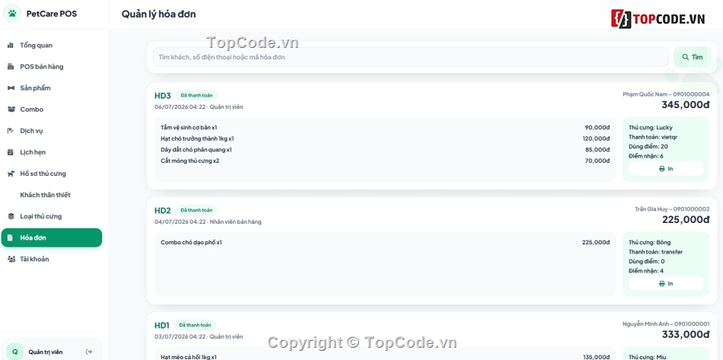This screenshot has height=360, width=723.
Task: Click the Đã thanh toán badge on HD3
Action: 196,95
